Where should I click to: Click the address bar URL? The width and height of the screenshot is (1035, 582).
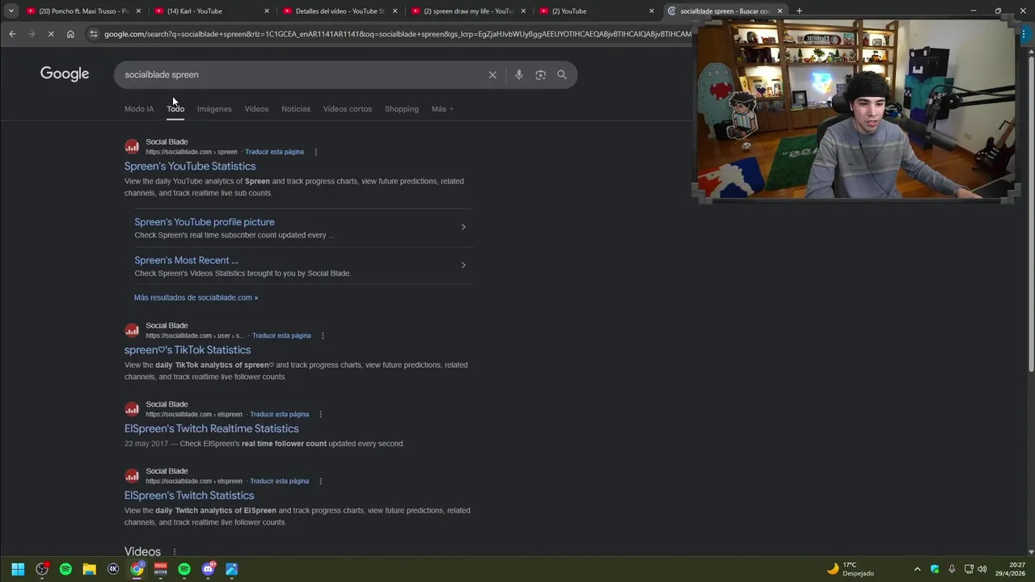click(x=396, y=34)
